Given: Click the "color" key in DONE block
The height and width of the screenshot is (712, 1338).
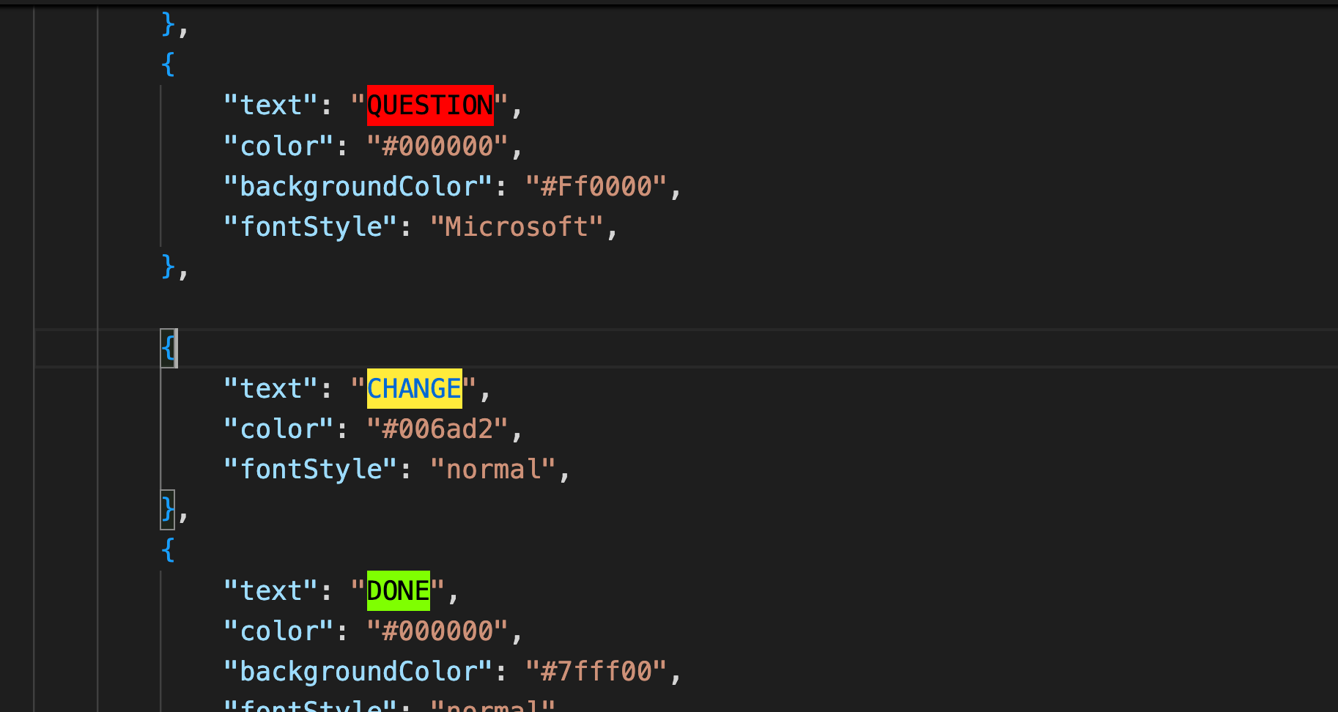Looking at the screenshot, I should 279,631.
